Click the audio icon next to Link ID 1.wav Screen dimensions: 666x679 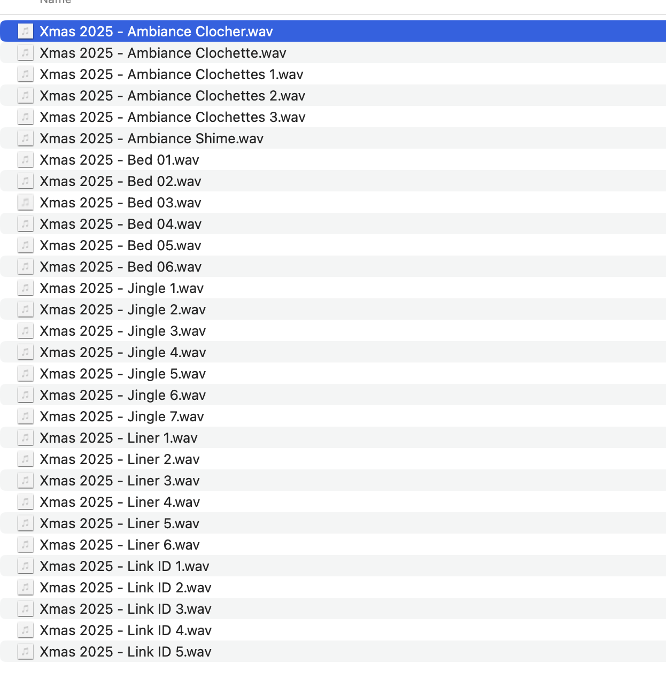(x=25, y=566)
